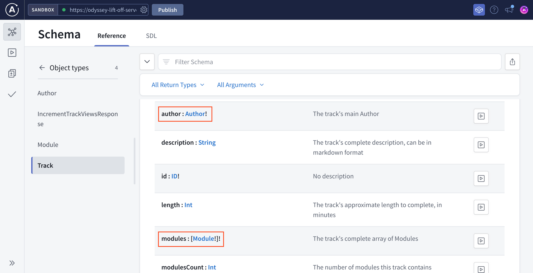Run the author field in Explorer
This screenshot has height=273, width=533.
(x=481, y=116)
